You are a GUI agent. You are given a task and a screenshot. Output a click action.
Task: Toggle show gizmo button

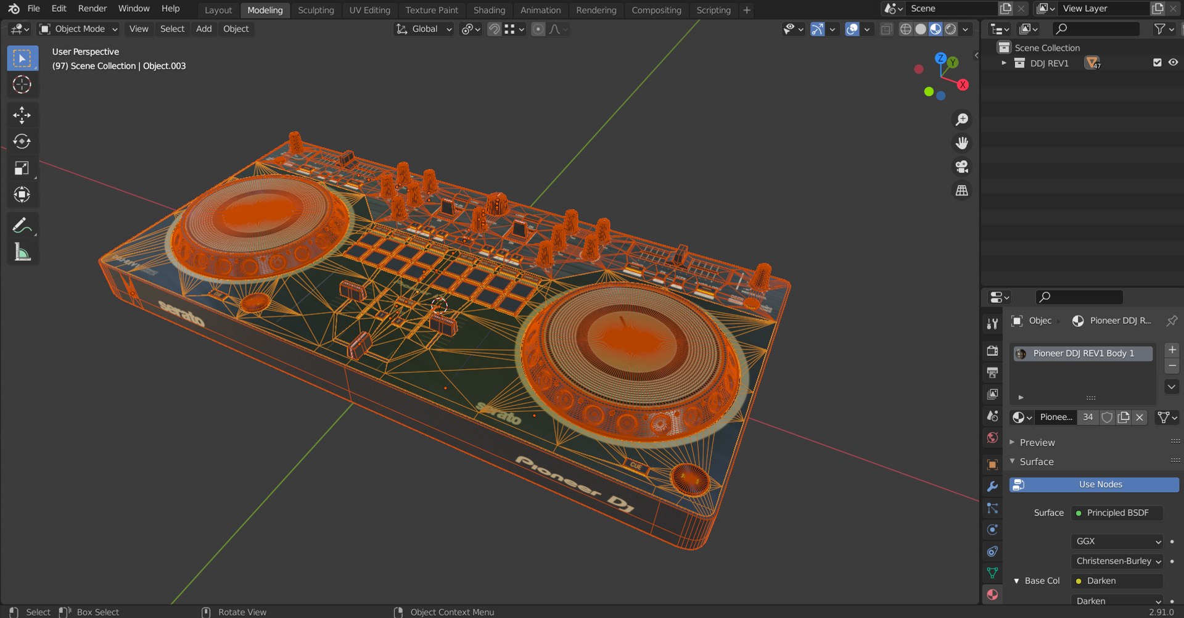click(x=817, y=29)
